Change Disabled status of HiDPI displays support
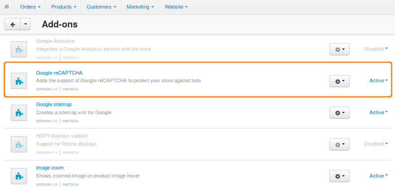Image resolution: width=395 pixels, height=191 pixels. point(376,144)
